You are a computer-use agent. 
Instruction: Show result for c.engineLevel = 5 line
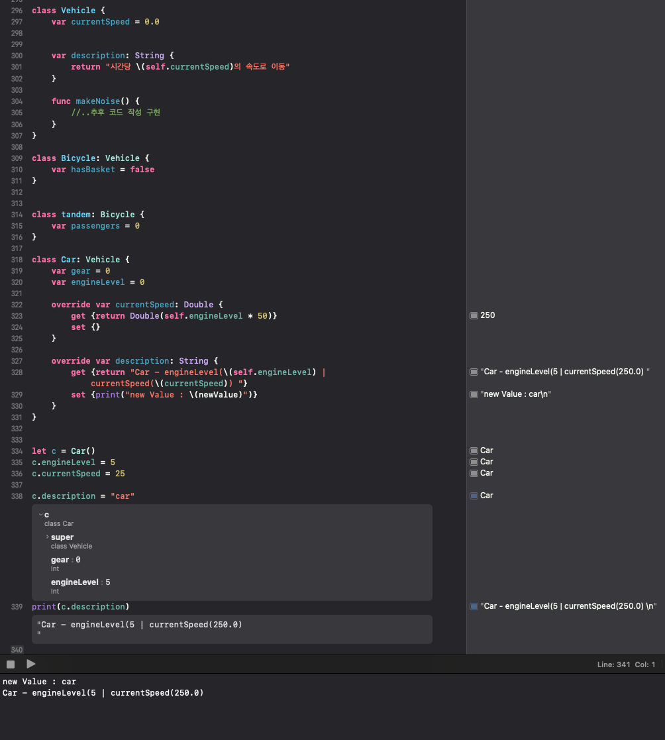point(474,462)
